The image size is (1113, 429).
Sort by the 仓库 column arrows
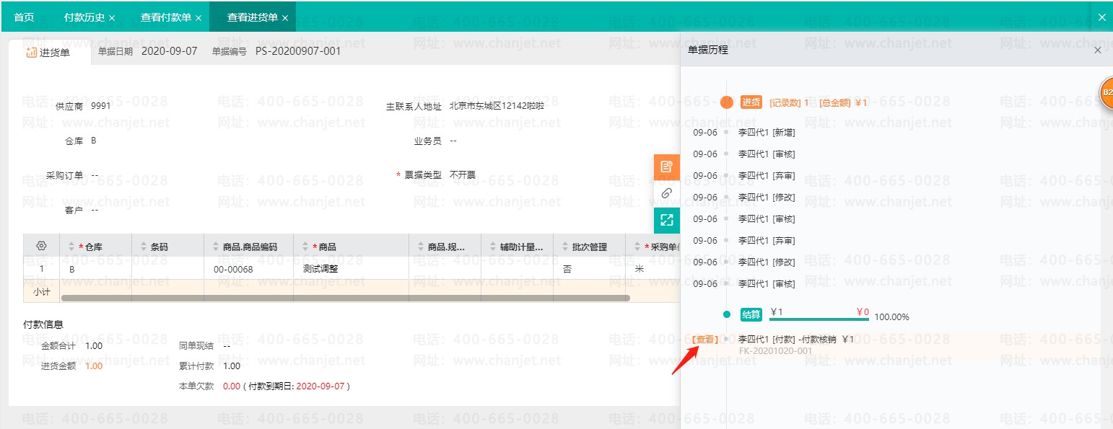71,247
